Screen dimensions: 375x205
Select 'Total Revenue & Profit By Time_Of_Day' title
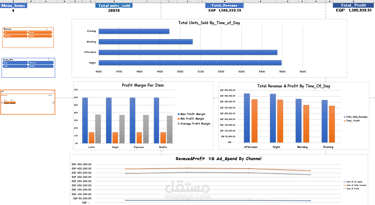[293, 86]
